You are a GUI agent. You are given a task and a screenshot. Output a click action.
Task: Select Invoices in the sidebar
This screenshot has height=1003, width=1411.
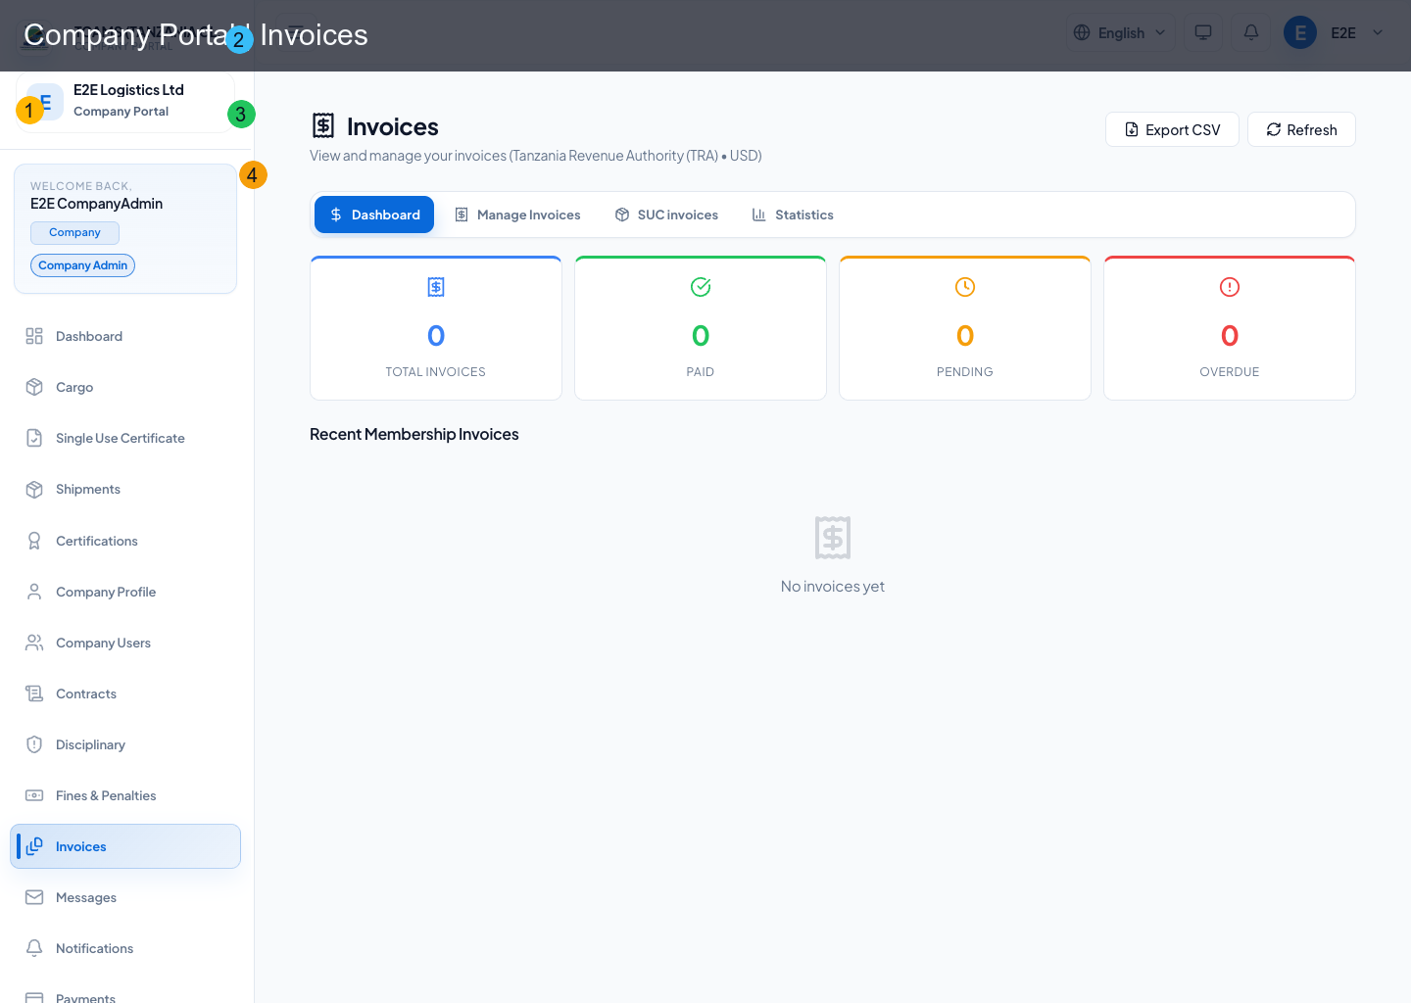click(x=125, y=846)
